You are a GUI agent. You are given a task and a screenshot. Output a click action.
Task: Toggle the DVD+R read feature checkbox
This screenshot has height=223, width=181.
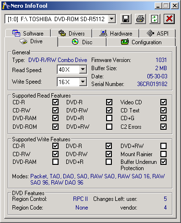pyautogui.click(x=109, y=118)
